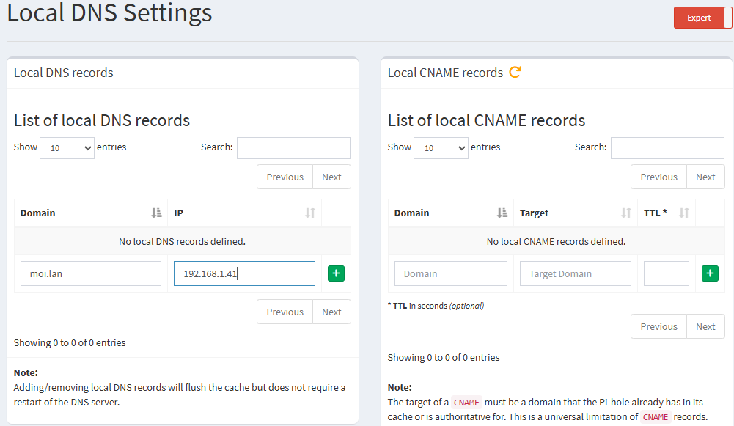Image resolution: width=734 pixels, height=426 pixels.
Task: Open CNAME records entries count dropdown
Action: click(x=441, y=147)
